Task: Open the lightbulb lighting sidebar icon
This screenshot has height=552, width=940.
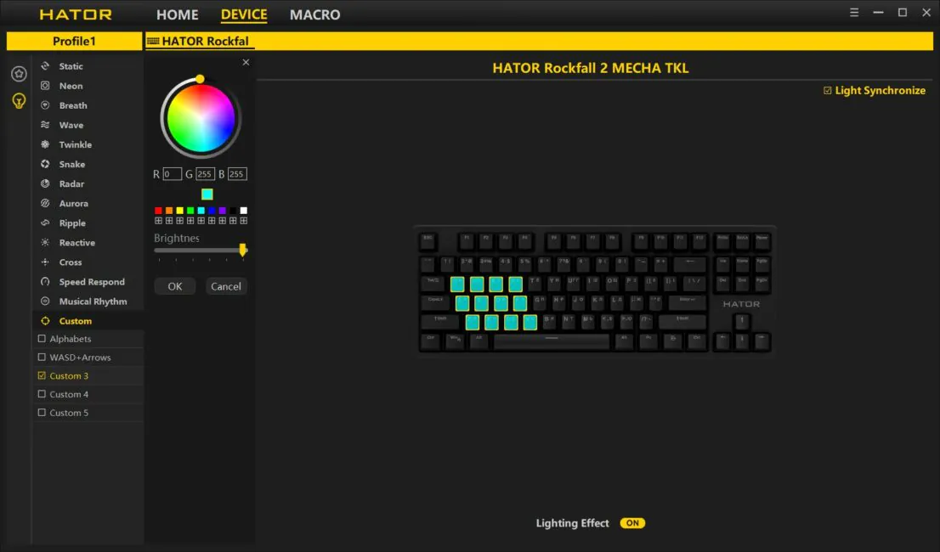Action: 19,100
